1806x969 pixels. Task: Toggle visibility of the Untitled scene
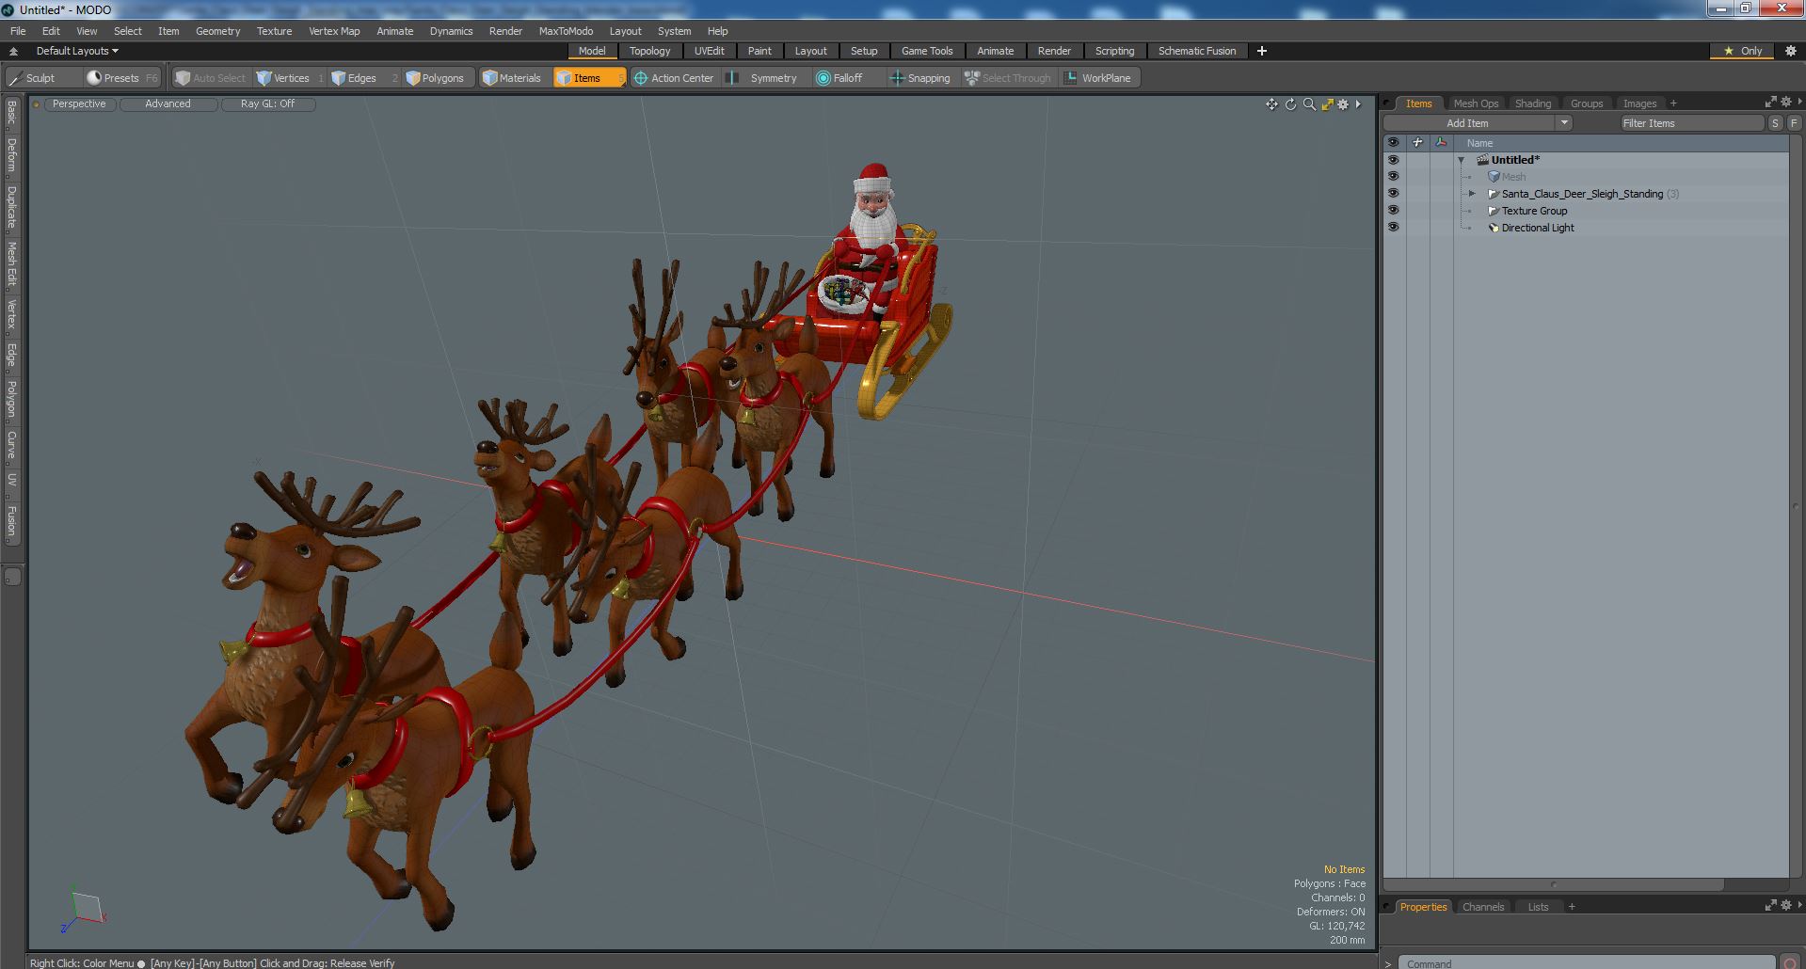pyautogui.click(x=1393, y=160)
